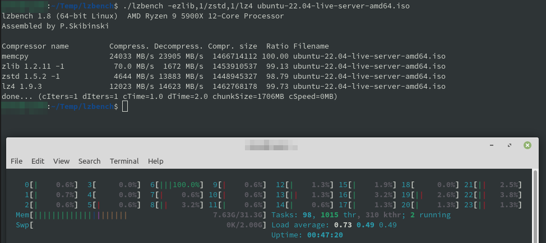
Task: Click the Swp usage bar
Action: pos(141,225)
